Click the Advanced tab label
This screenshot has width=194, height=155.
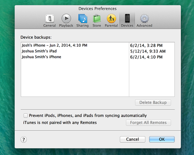(144, 26)
